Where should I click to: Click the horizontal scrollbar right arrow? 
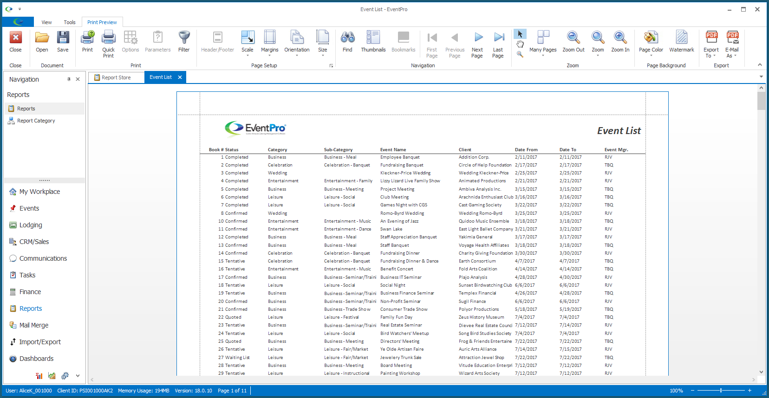point(753,379)
